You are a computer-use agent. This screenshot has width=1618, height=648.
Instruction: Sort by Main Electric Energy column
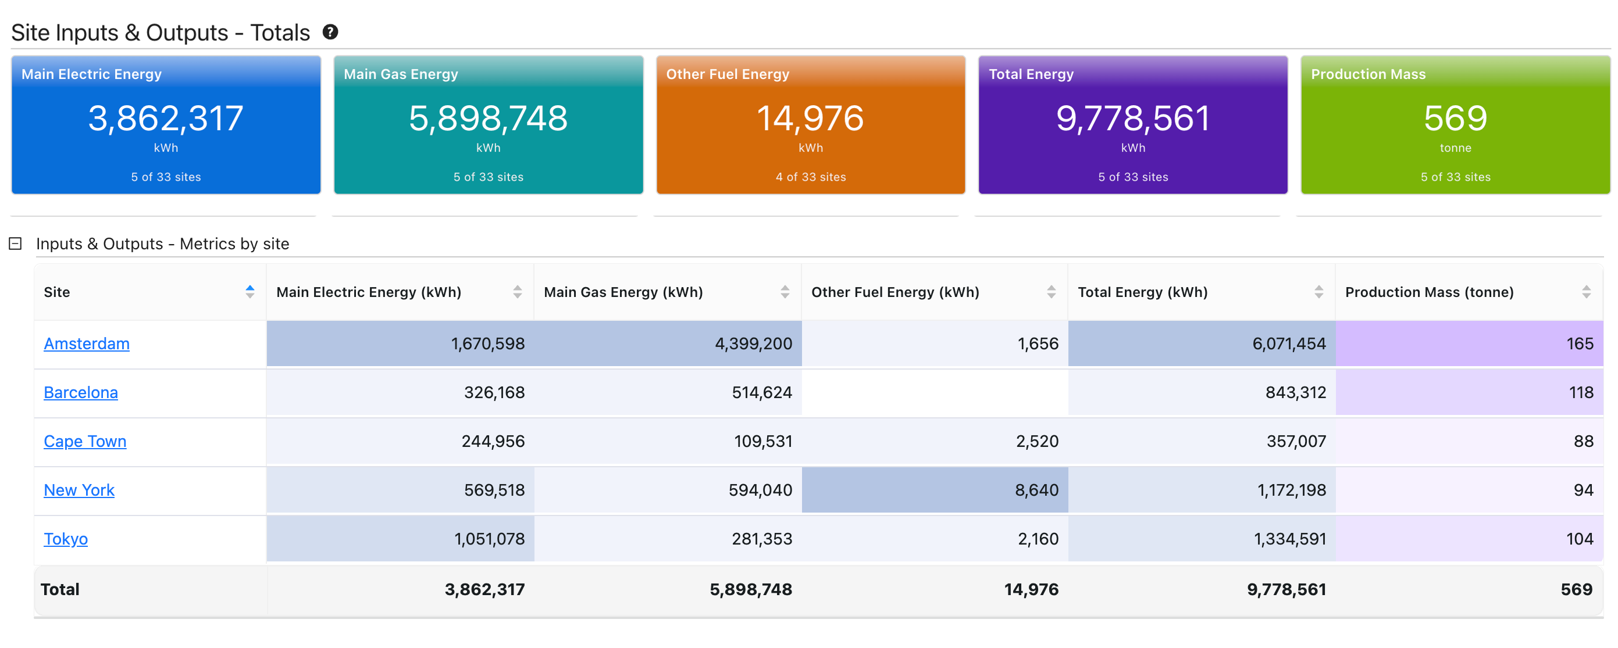point(517,292)
